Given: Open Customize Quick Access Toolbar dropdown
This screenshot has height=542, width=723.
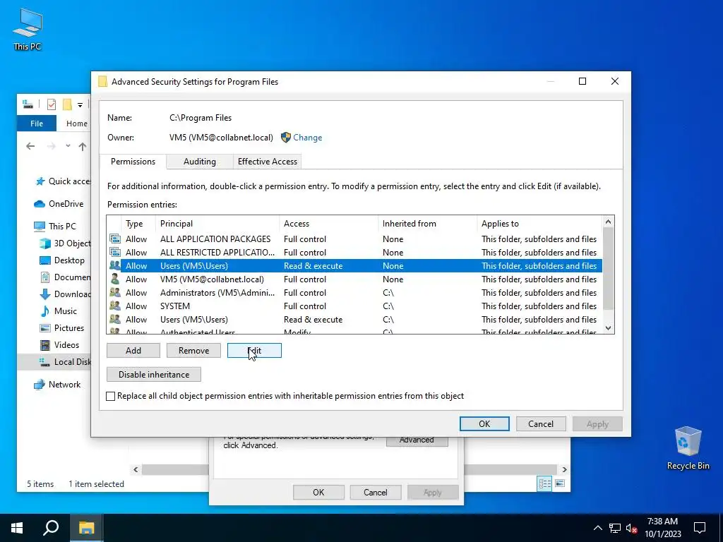Looking at the screenshot, I should coord(80,105).
